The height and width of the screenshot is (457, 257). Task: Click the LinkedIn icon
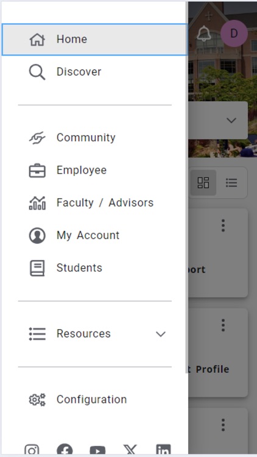click(x=163, y=450)
